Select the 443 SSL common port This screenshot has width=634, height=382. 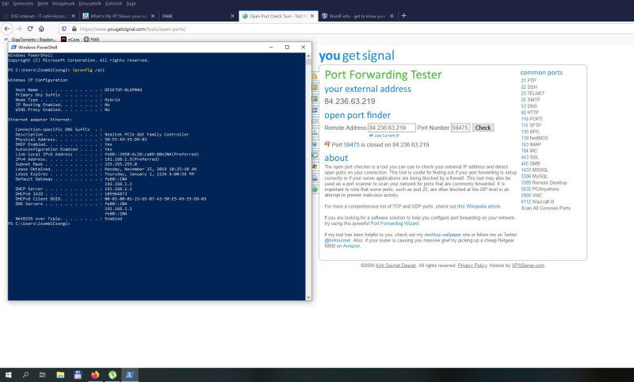pos(529,157)
